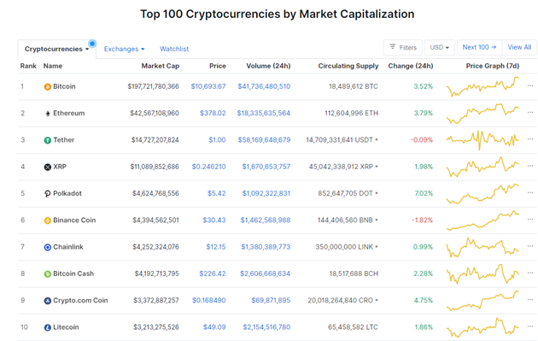Click the Ethereum logo icon
The height and width of the screenshot is (341, 538).
48,114
